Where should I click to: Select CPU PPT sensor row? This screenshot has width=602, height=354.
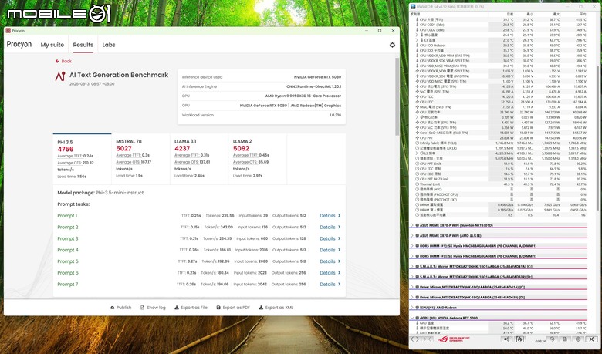pyautogui.click(x=499, y=138)
